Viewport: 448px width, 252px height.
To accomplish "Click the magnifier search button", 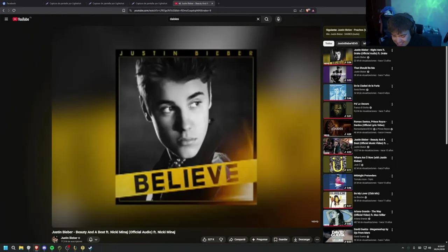I will (266, 19).
